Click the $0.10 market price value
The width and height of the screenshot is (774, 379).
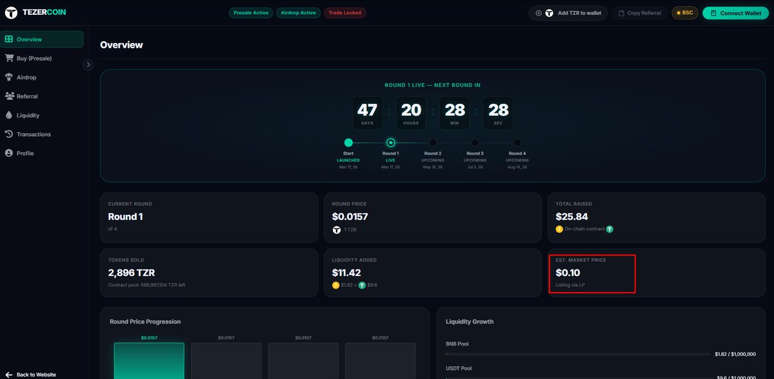(x=568, y=273)
